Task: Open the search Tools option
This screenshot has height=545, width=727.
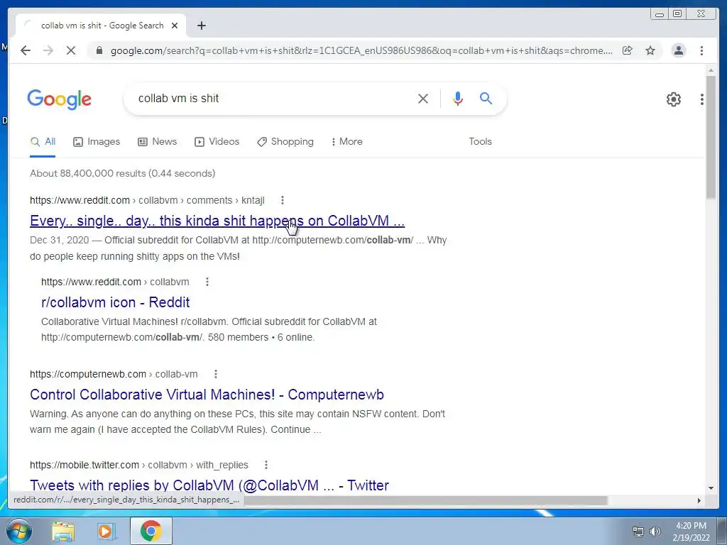Action: click(x=481, y=141)
